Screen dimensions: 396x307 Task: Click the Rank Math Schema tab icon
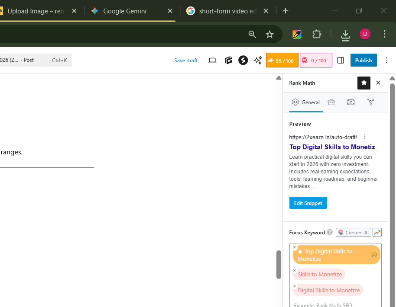(351, 102)
